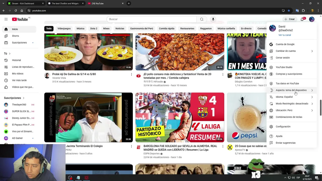Click the Korean chicken video thumbnail
The image size is (322, 181).
pos(180,52)
